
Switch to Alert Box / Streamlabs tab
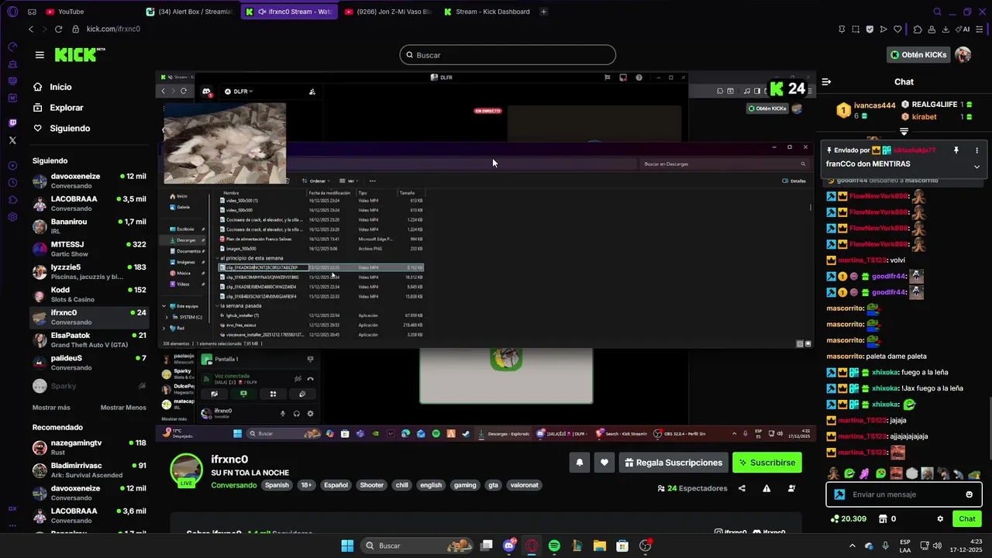point(190,12)
